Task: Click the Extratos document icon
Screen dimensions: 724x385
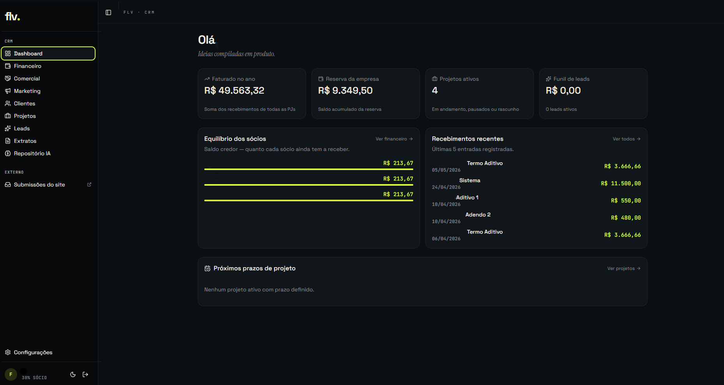Action: [8, 141]
